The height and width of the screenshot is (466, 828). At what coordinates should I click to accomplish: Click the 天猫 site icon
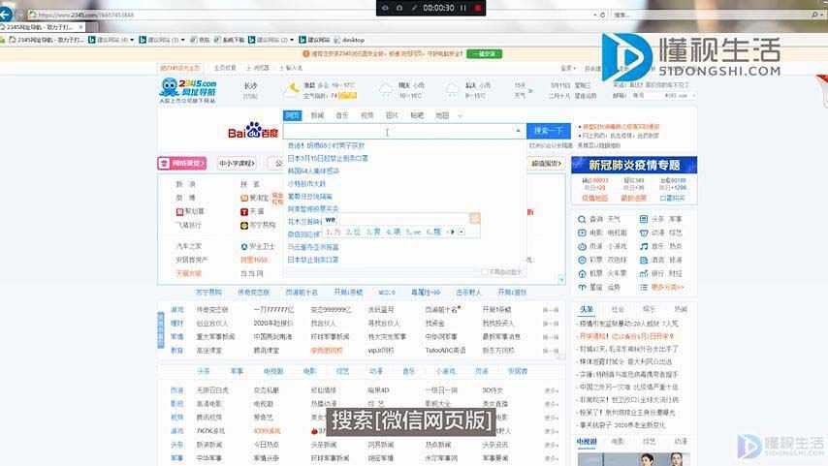244,210
